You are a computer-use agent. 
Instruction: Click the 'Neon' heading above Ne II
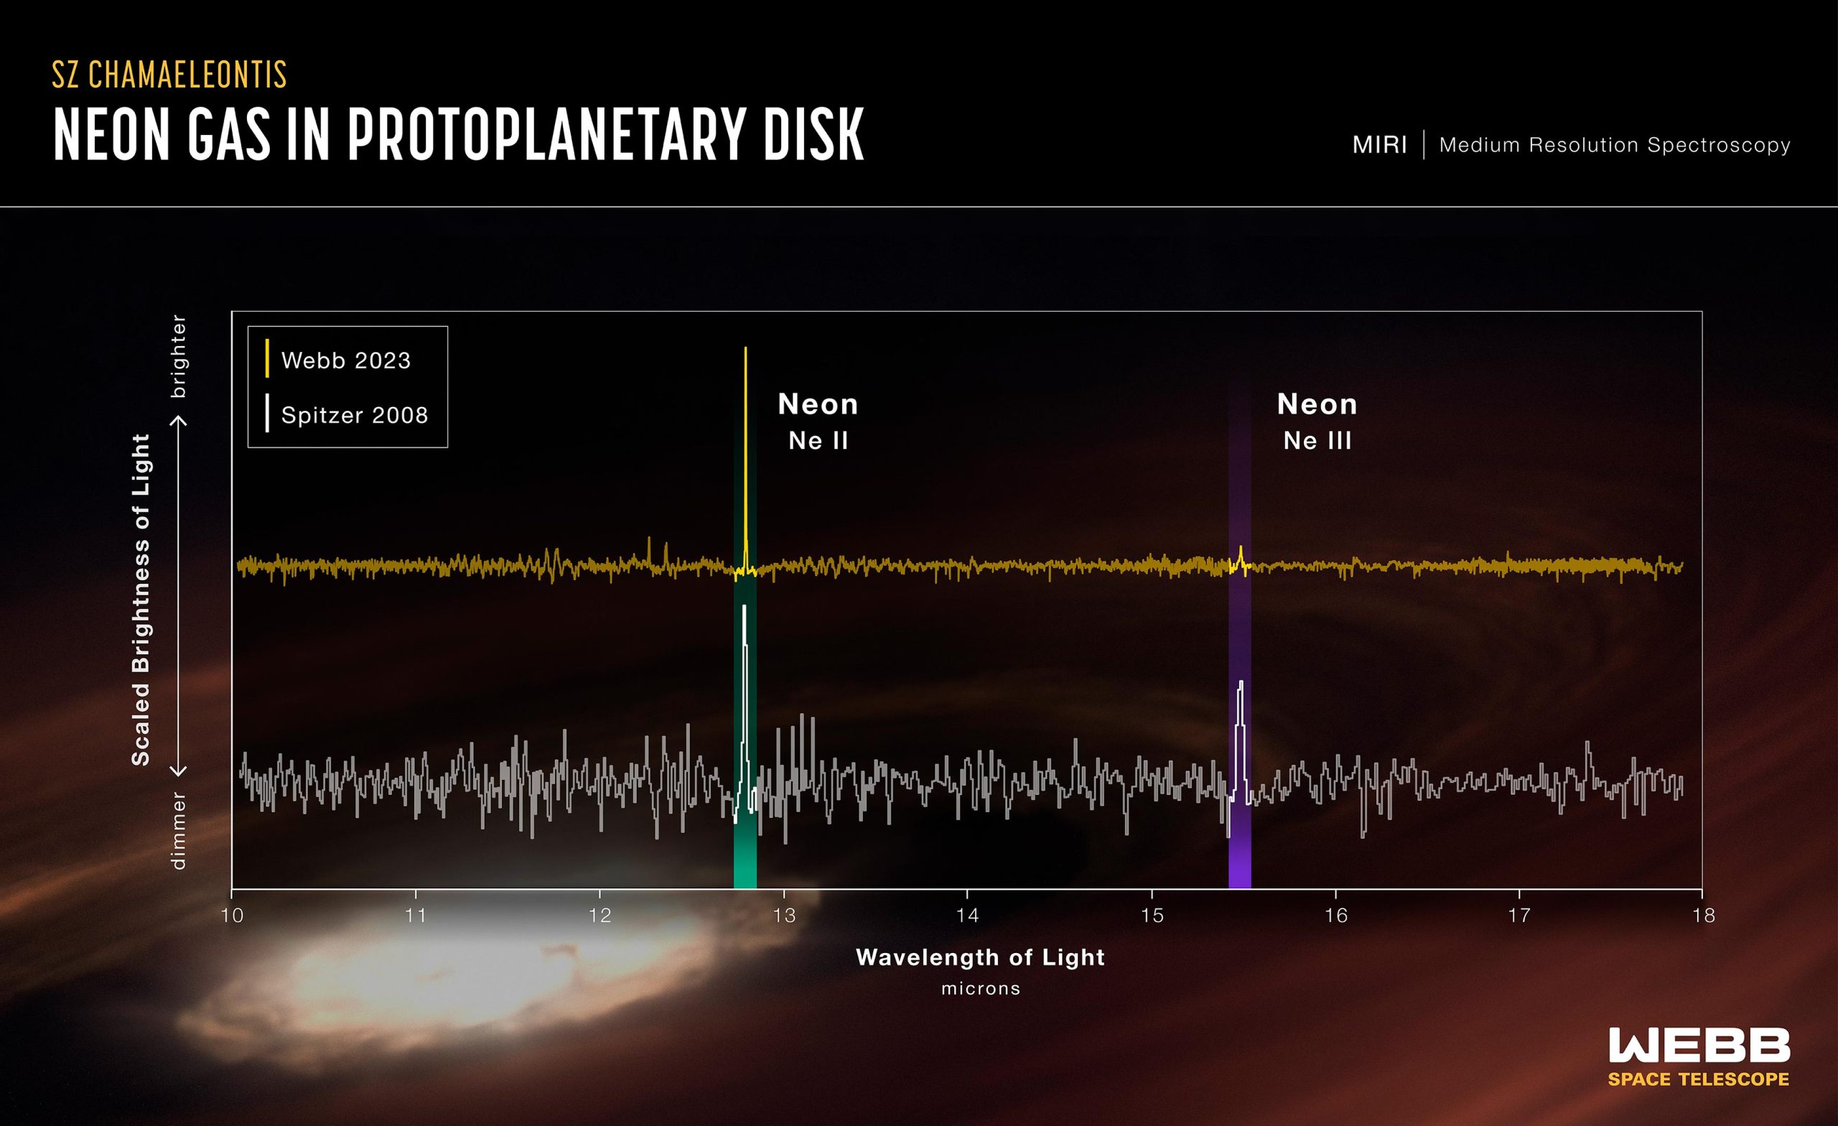tap(818, 404)
